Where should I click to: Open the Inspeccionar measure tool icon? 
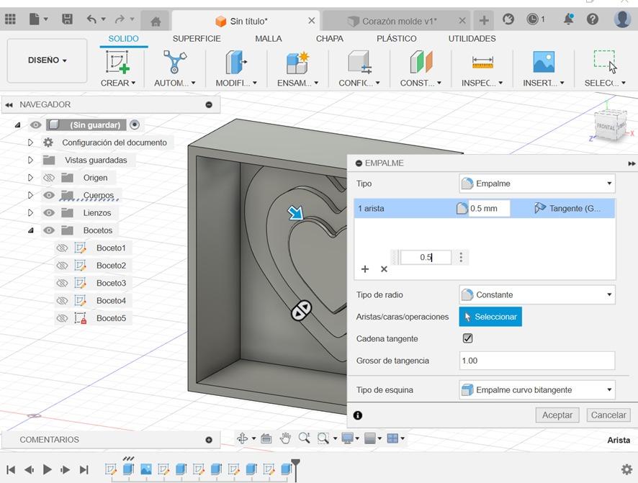point(482,63)
